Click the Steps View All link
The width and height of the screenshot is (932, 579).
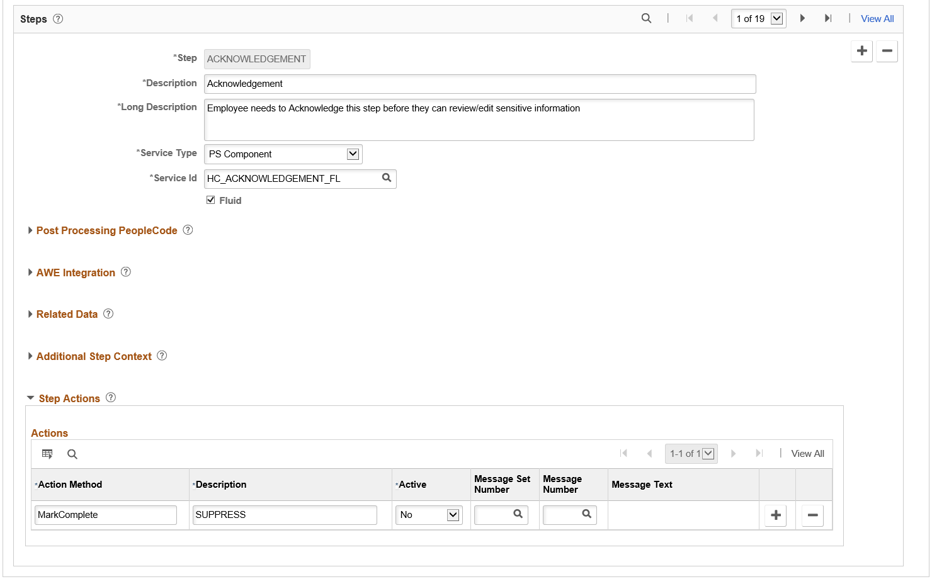coord(877,19)
